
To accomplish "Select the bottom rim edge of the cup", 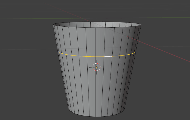I will (96, 116).
